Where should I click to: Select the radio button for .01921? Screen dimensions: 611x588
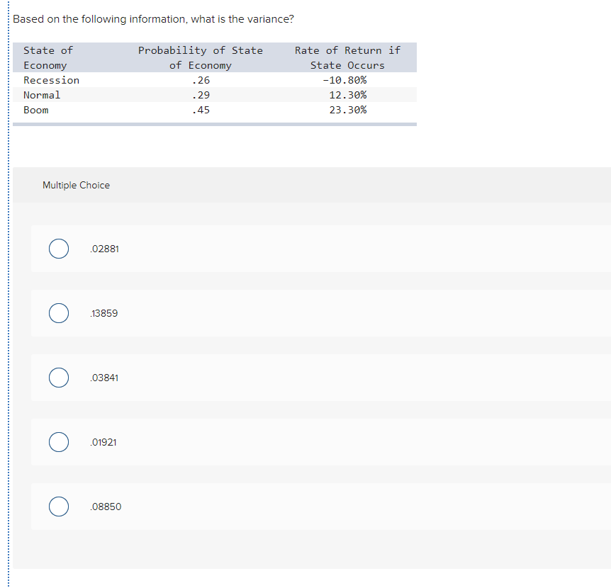point(58,442)
